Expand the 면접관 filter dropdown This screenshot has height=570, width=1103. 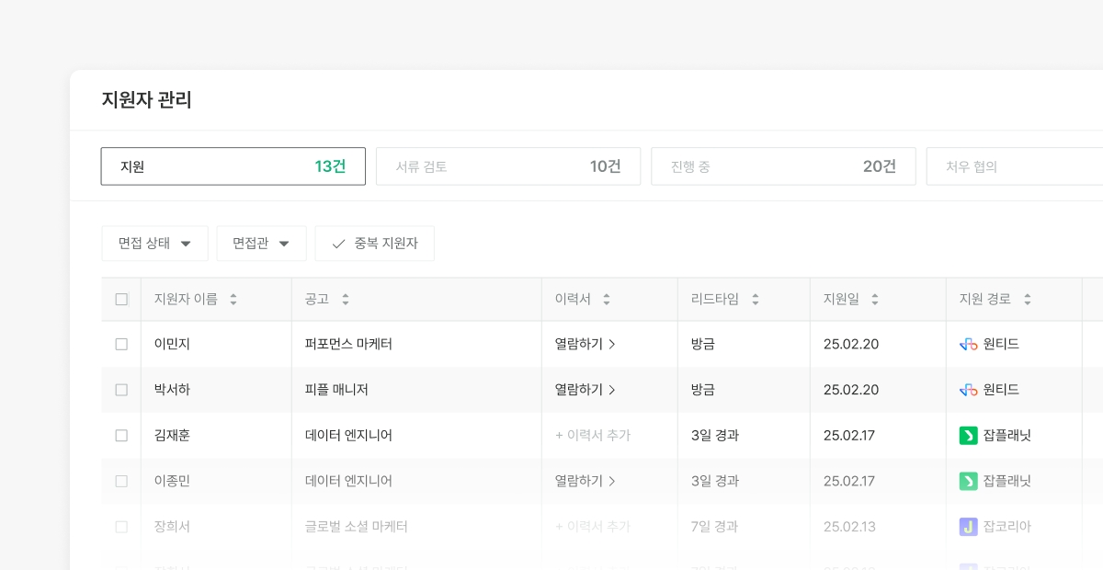tap(261, 244)
